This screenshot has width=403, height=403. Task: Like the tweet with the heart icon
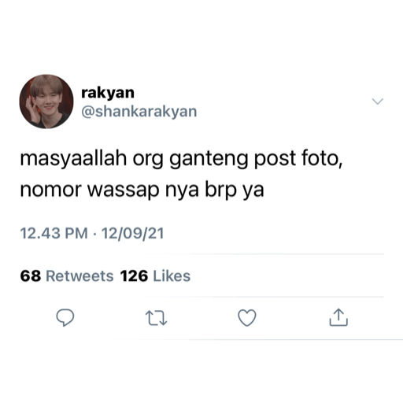click(247, 318)
